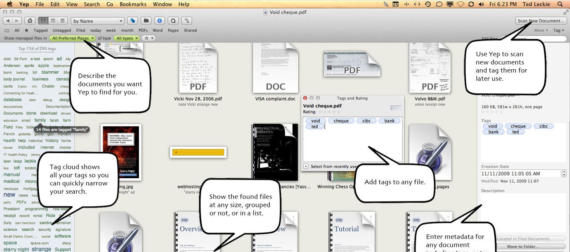Click the folder icon in toolbar
Image resolution: width=570 pixels, height=252 pixels.
146,21
